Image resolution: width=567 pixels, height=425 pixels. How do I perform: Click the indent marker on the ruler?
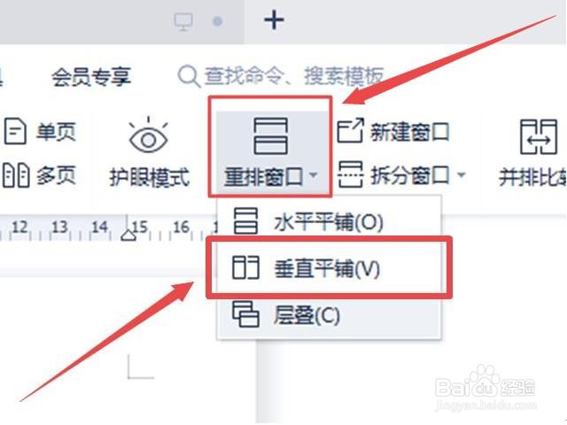(128, 235)
